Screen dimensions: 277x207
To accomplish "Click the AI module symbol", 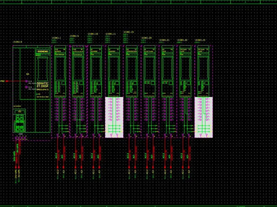I will (150, 71).
